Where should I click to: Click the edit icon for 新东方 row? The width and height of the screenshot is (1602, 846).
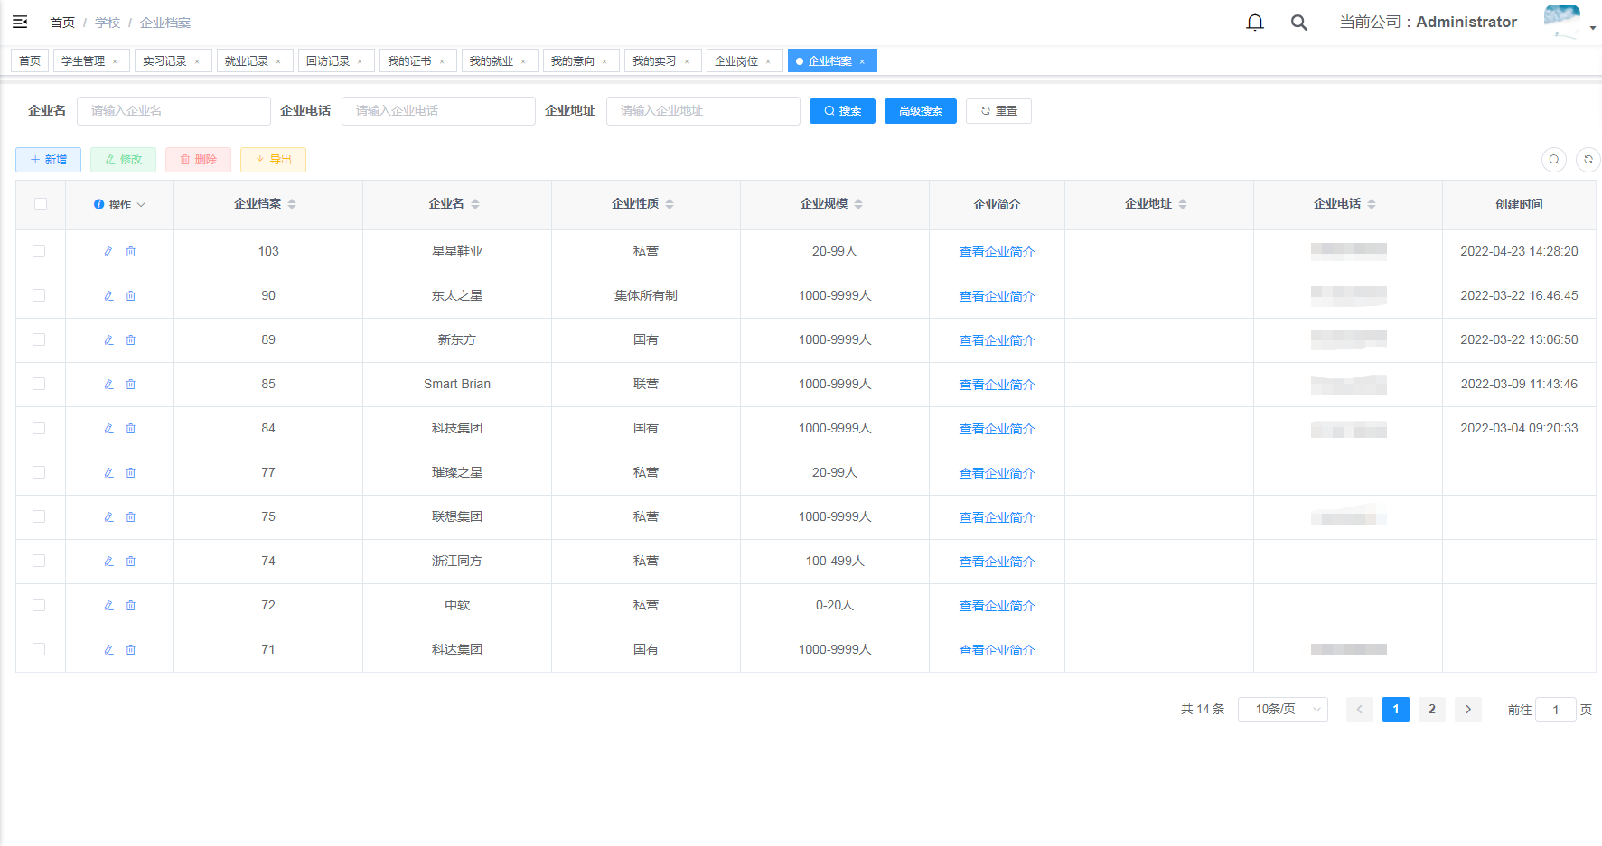click(x=108, y=340)
